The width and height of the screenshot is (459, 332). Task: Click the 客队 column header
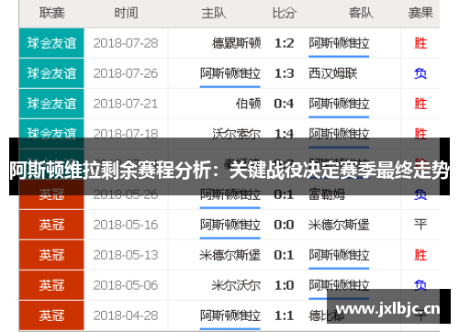(x=361, y=13)
